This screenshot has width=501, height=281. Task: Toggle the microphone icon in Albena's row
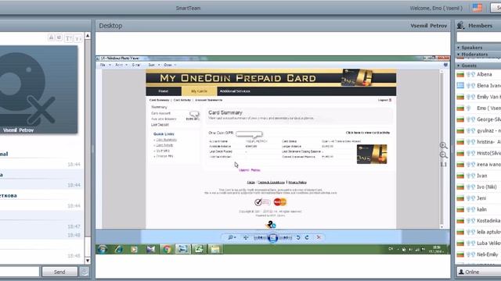click(468, 75)
